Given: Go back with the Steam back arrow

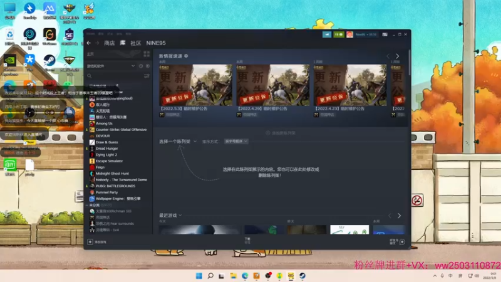Looking at the screenshot, I should point(89,43).
